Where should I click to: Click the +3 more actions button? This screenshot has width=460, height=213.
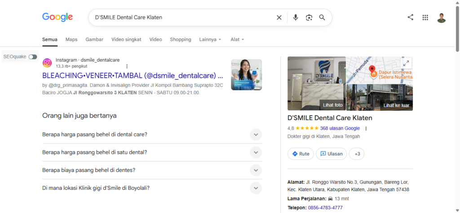pos(356,154)
